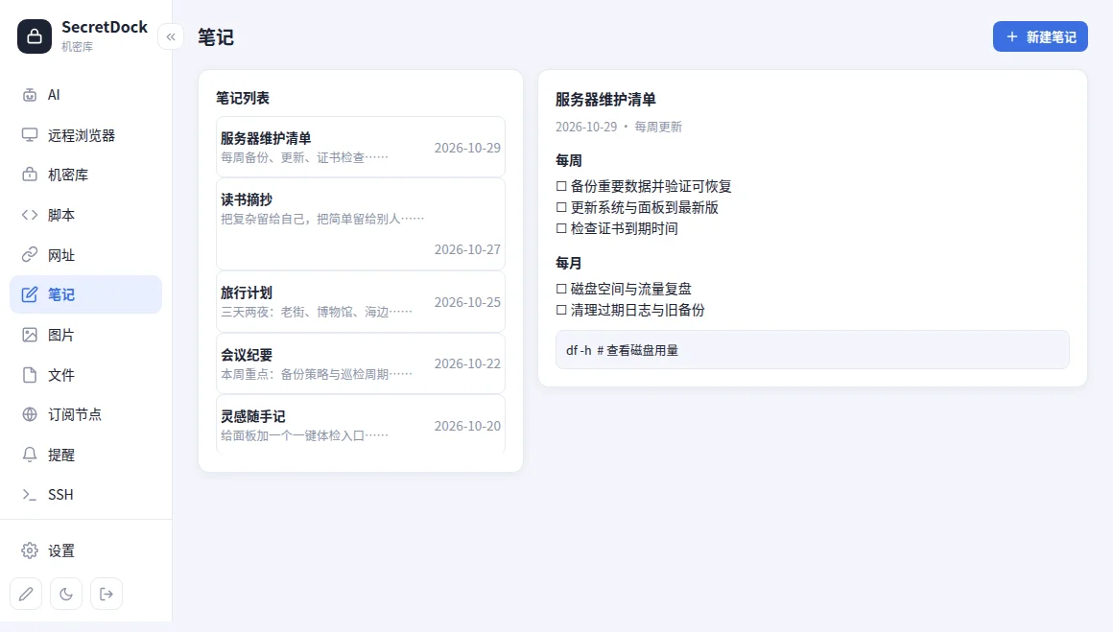This screenshot has height=632, width=1113.
Task: Check 更新系统与面板到最新版 checkbox
Action: click(x=561, y=207)
